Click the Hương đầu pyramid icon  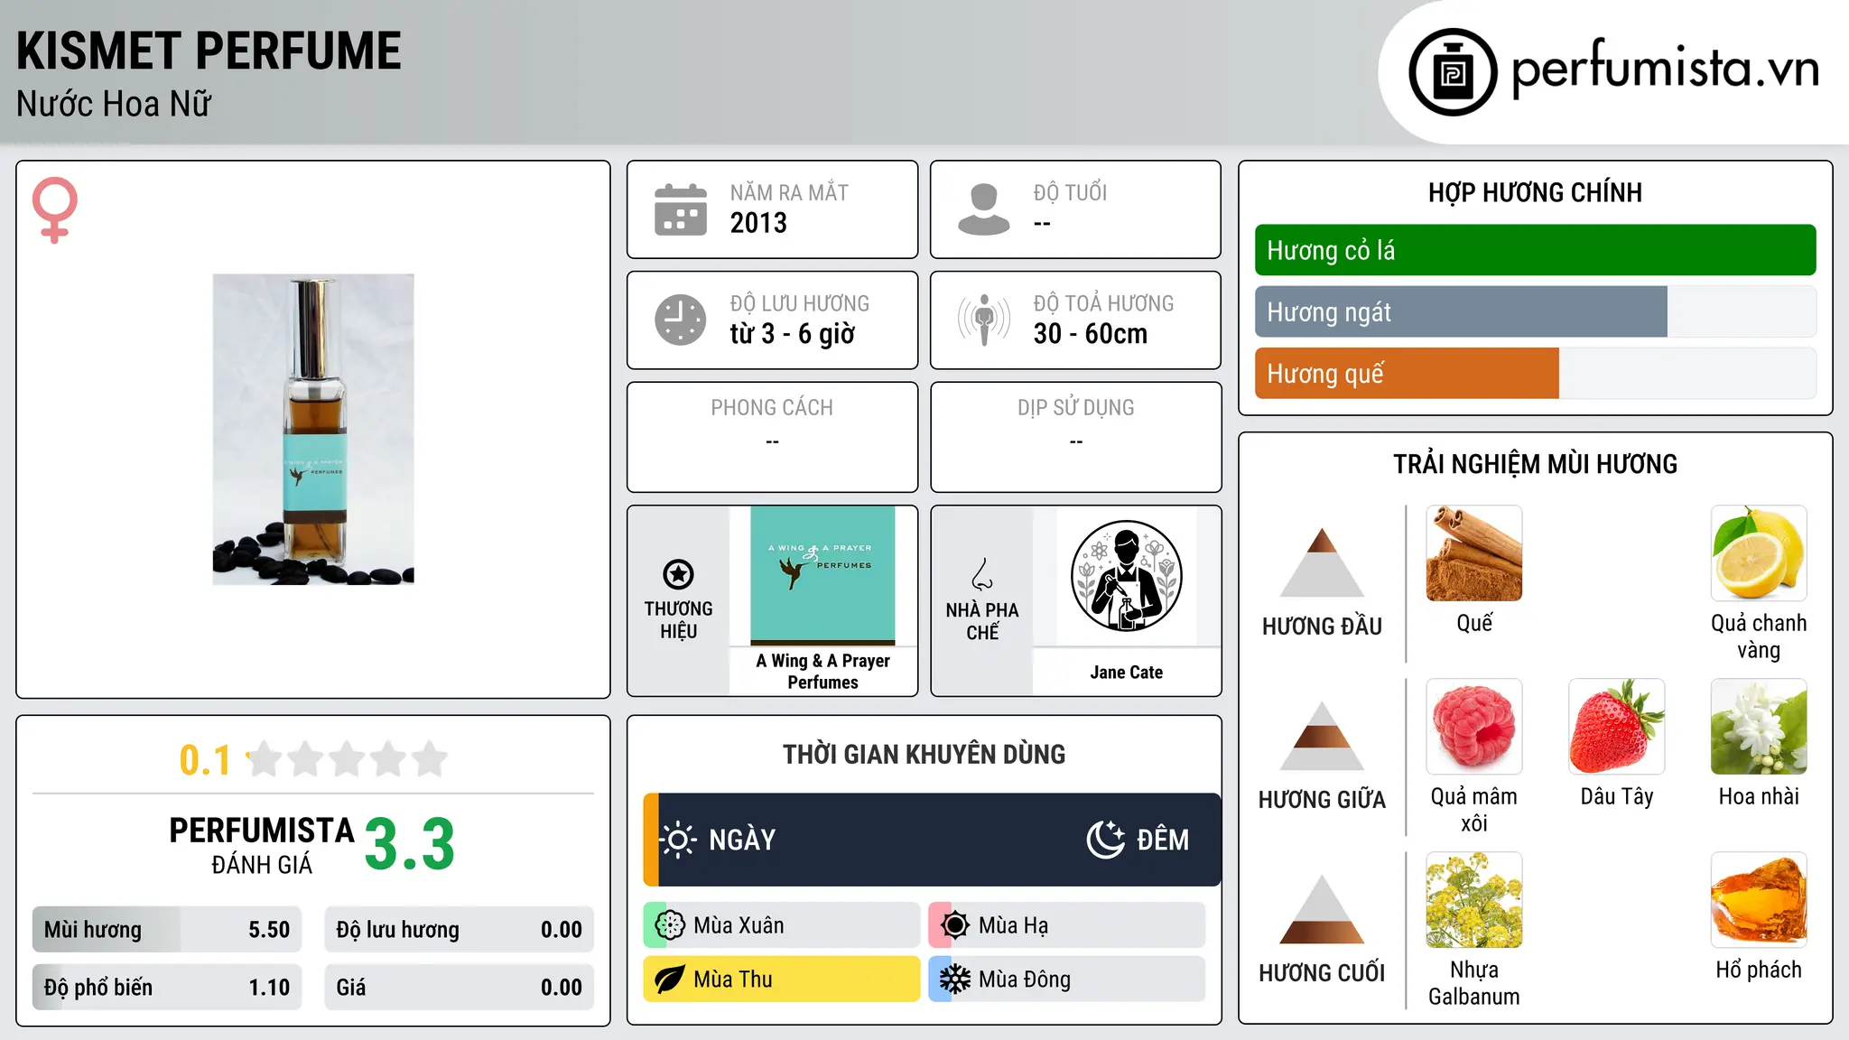pos(1322,562)
